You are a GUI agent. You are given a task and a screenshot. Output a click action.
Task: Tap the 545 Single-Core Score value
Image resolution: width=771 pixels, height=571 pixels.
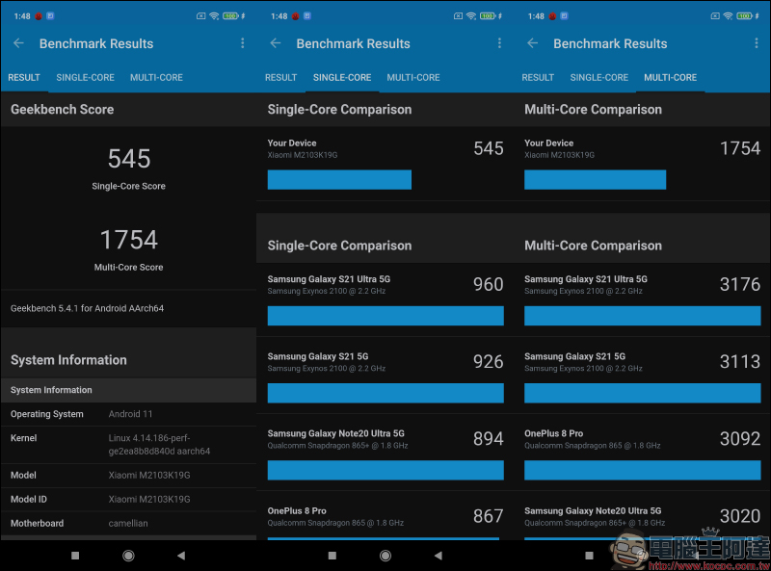[129, 159]
